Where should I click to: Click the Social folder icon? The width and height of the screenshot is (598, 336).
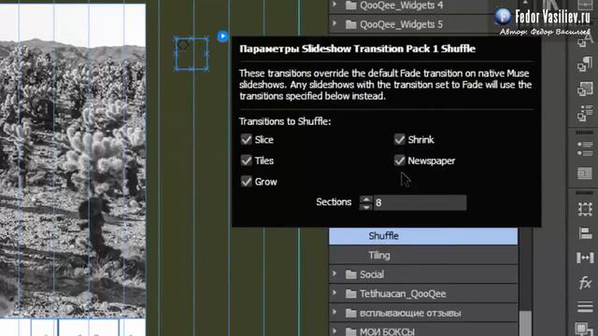(x=350, y=274)
